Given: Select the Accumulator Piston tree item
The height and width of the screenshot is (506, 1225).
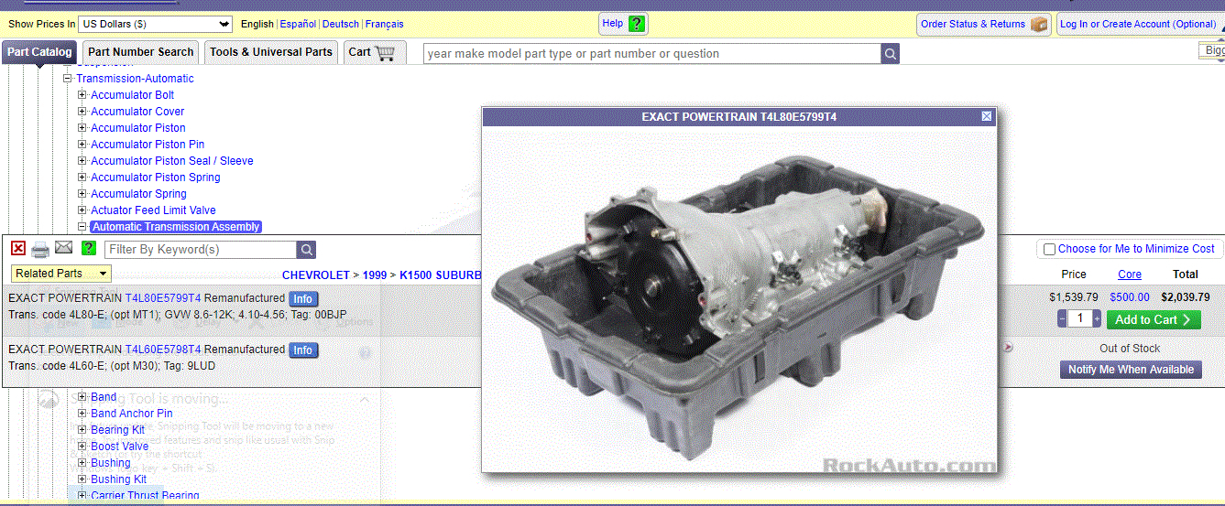Looking at the screenshot, I should (138, 128).
